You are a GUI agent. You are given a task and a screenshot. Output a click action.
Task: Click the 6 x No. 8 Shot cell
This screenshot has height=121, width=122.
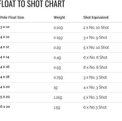(95, 57)
